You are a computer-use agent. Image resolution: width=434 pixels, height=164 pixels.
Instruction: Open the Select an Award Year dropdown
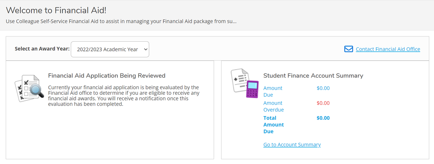[110, 49]
